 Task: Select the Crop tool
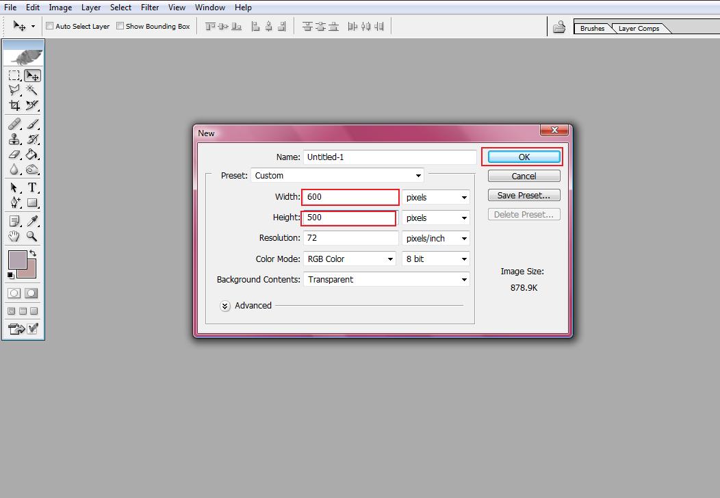[14, 105]
